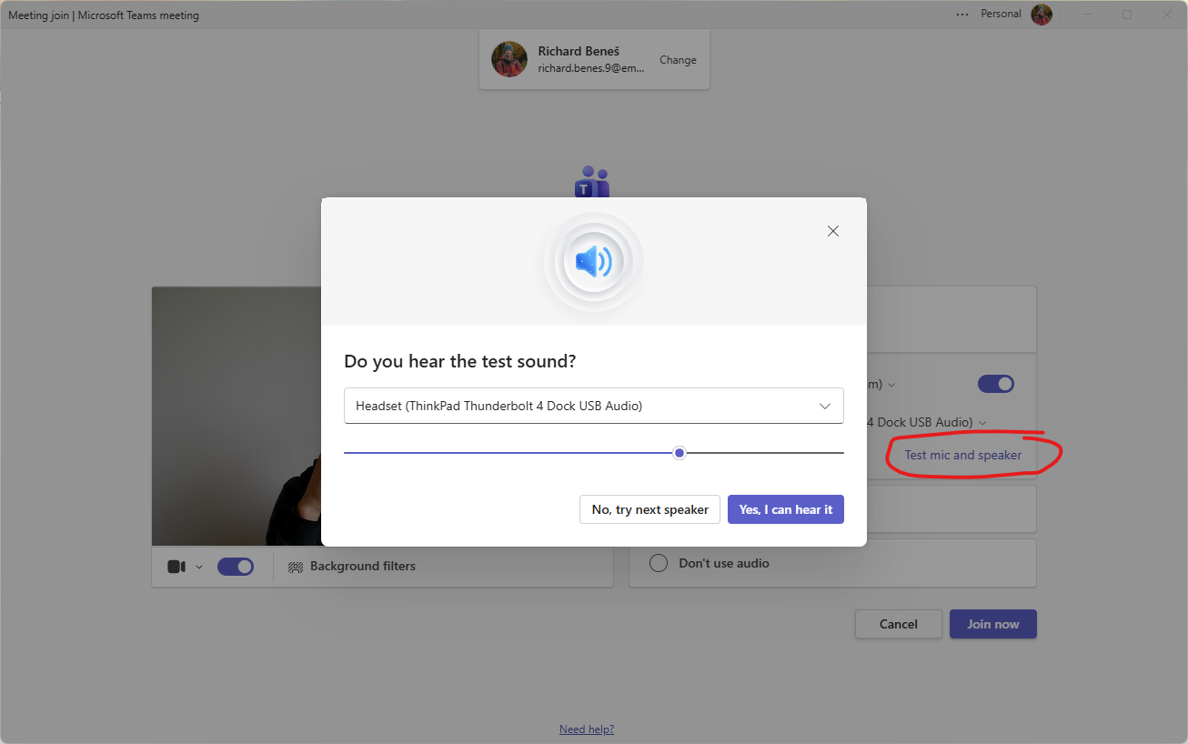Click the Join now button
This screenshot has width=1188, height=744.
993,624
